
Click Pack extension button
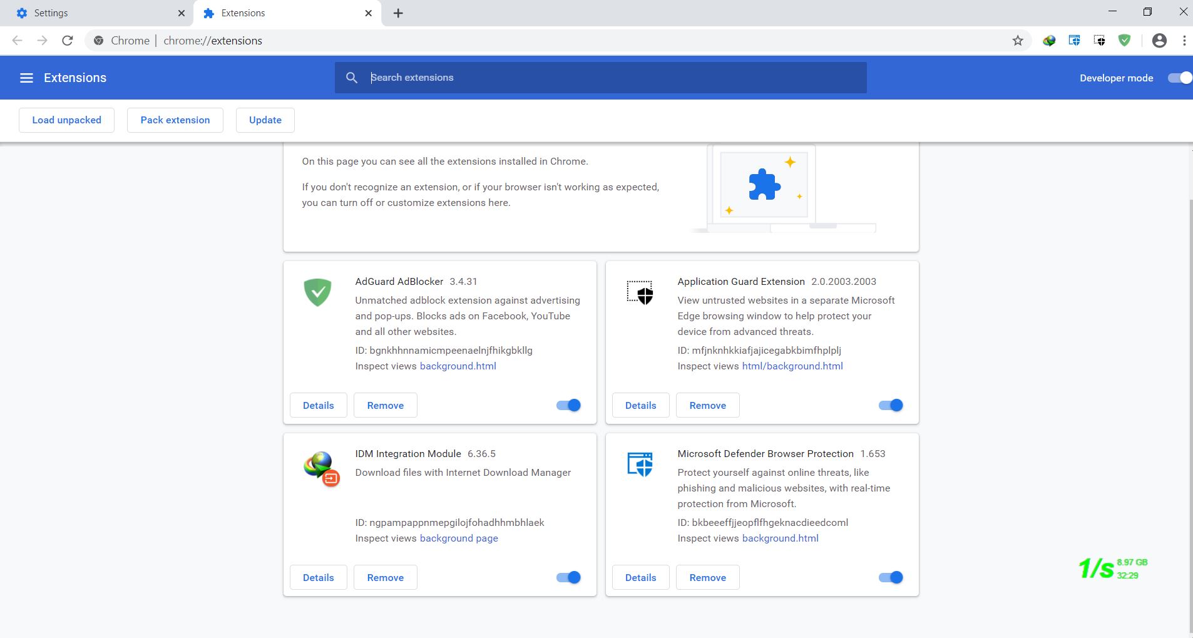click(x=175, y=120)
